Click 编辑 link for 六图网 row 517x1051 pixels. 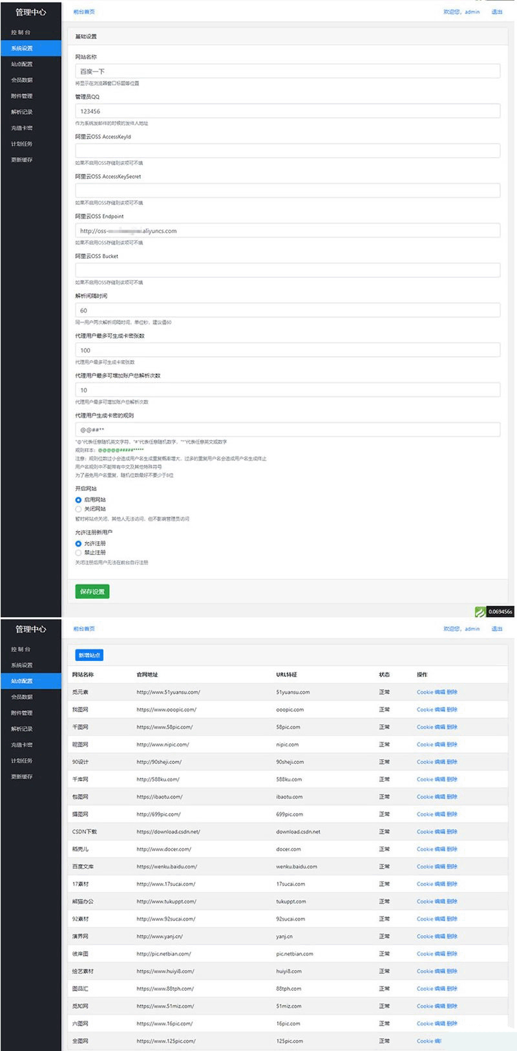440,1024
